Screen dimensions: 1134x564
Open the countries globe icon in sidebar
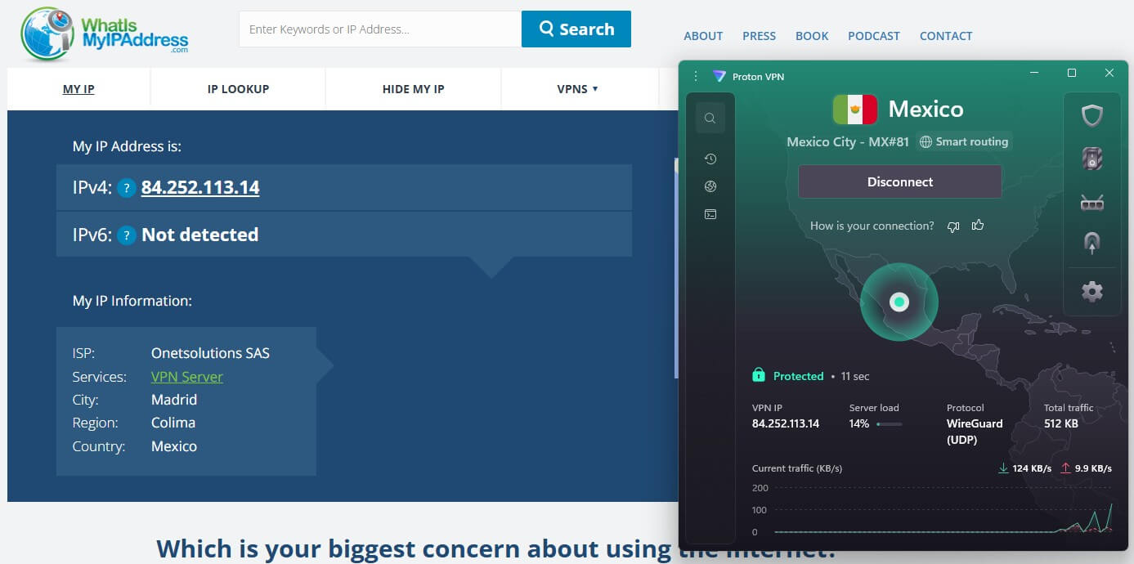(710, 186)
